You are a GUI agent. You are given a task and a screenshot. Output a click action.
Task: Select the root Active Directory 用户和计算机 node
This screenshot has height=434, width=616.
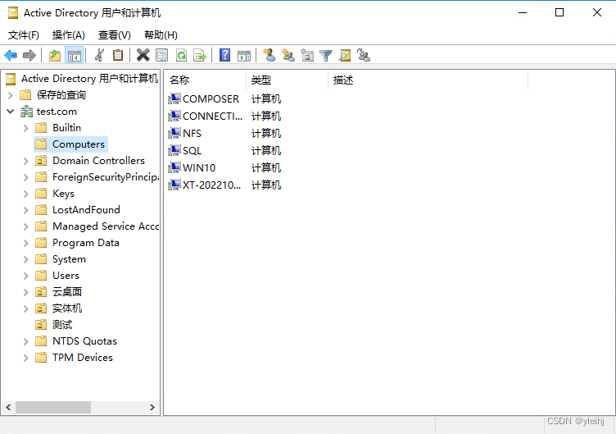coord(89,78)
